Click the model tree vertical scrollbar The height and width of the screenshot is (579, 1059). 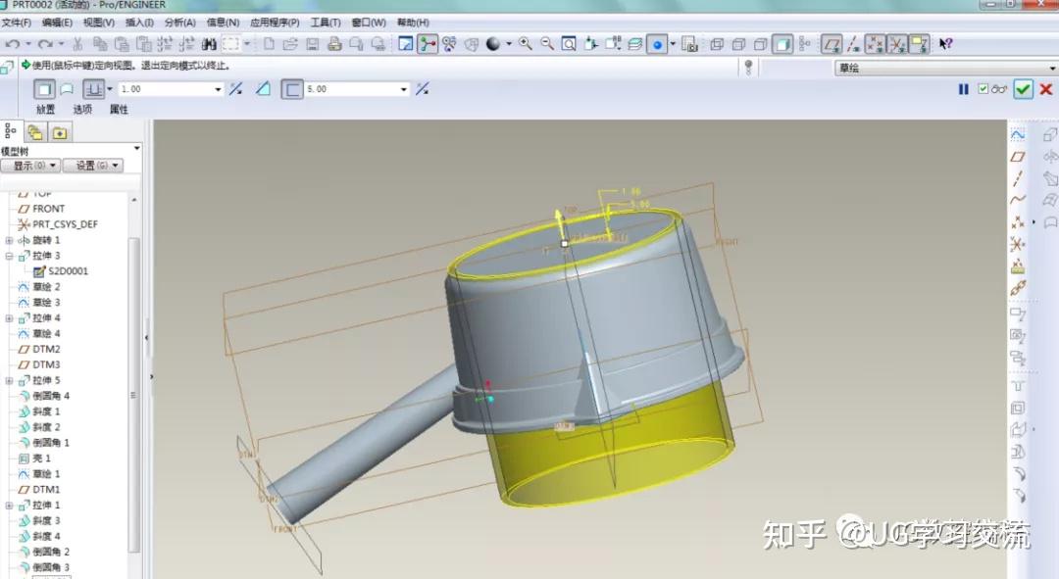click(x=133, y=395)
